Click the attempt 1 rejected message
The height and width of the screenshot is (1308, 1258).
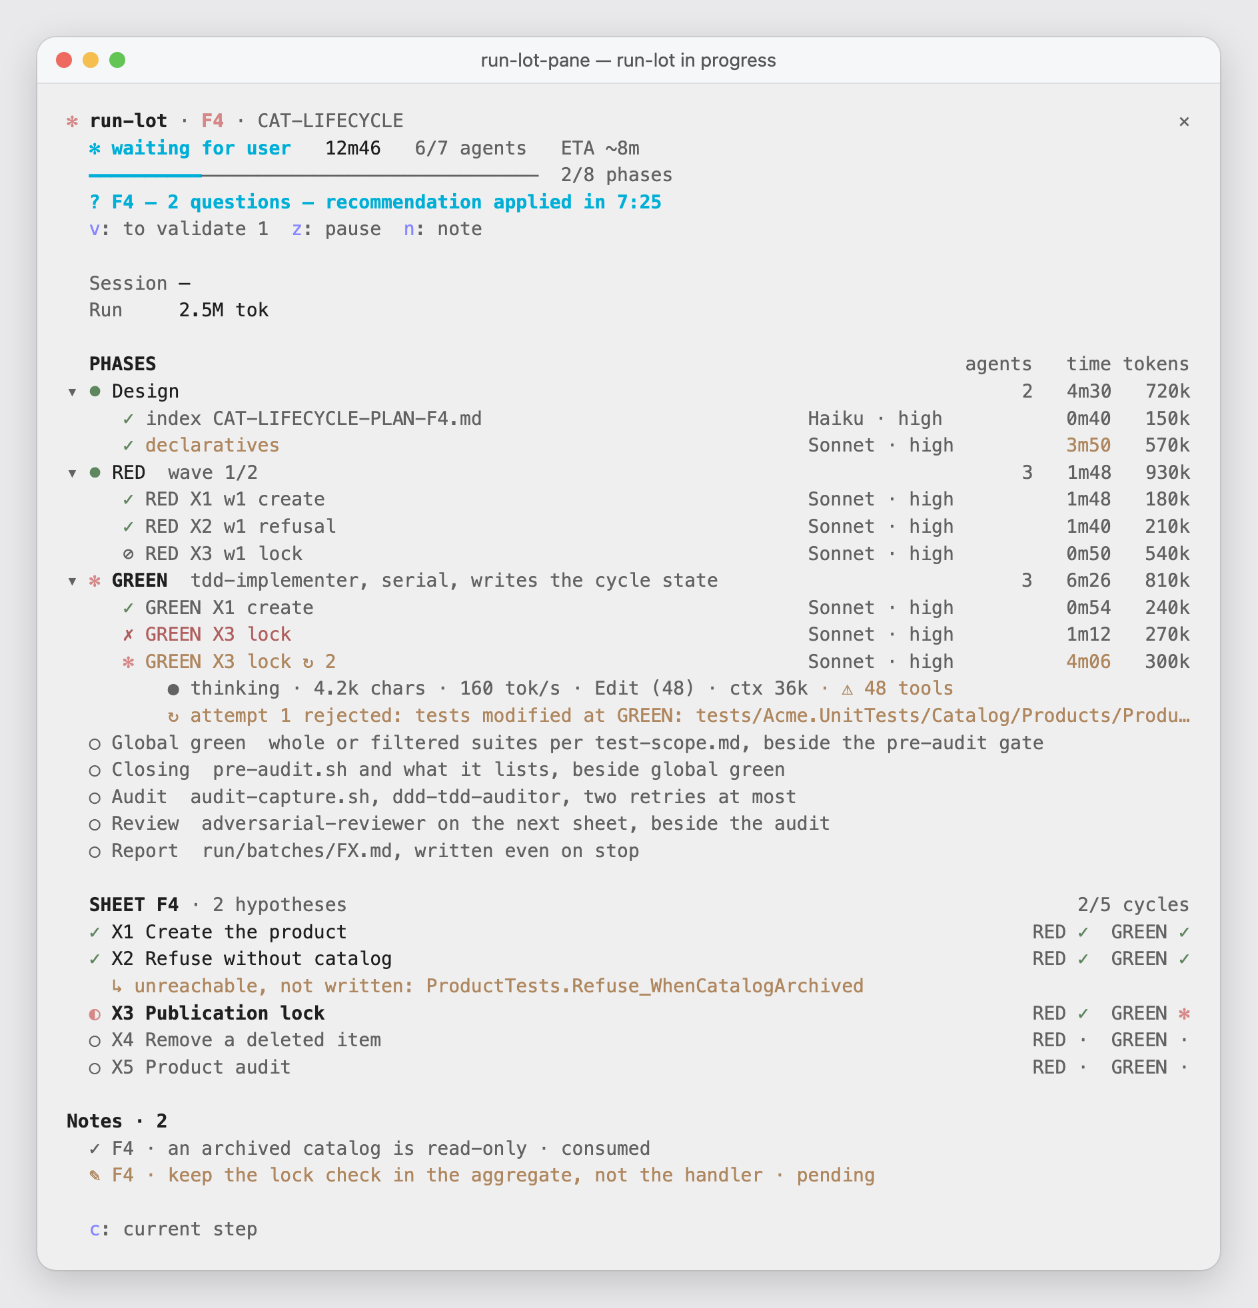click(678, 716)
